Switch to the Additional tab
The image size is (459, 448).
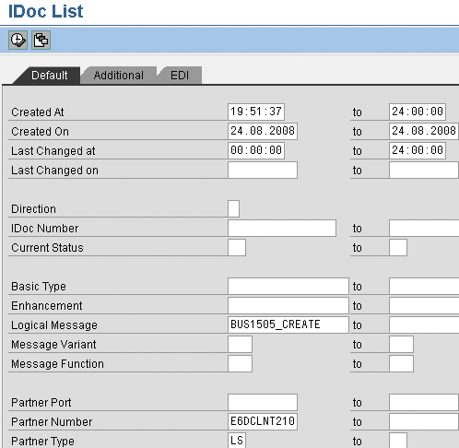pos(119,76)
